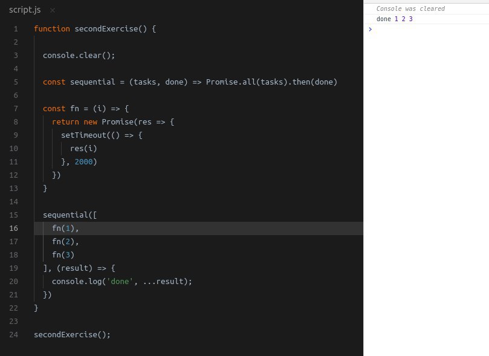Screen dimensions: 489x356
Task: Close the script.js tab
Action: [x=53, y=10]
